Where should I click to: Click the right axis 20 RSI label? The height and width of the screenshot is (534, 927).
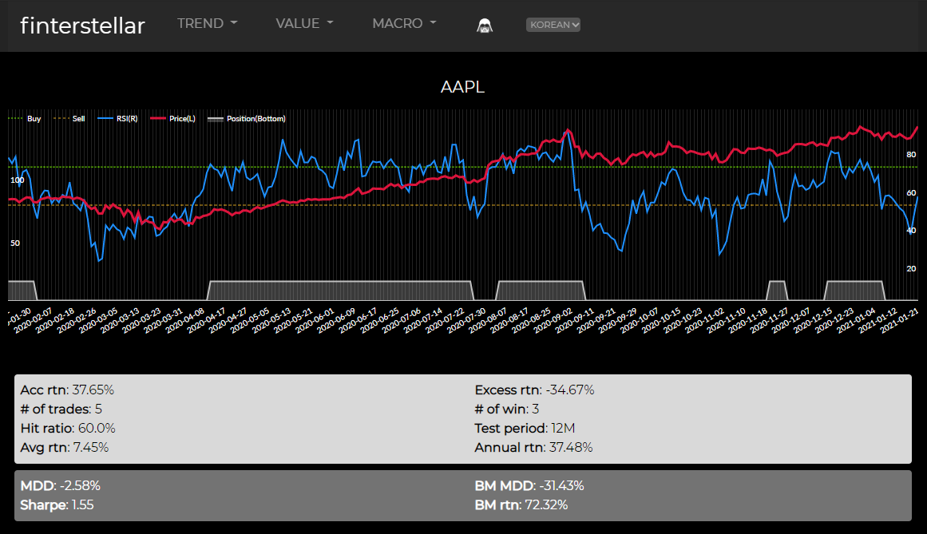(911, 269)
